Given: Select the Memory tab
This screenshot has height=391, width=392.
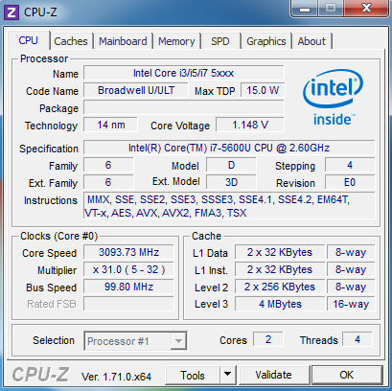Looking at the screenshot, I should tap(176, 41).
